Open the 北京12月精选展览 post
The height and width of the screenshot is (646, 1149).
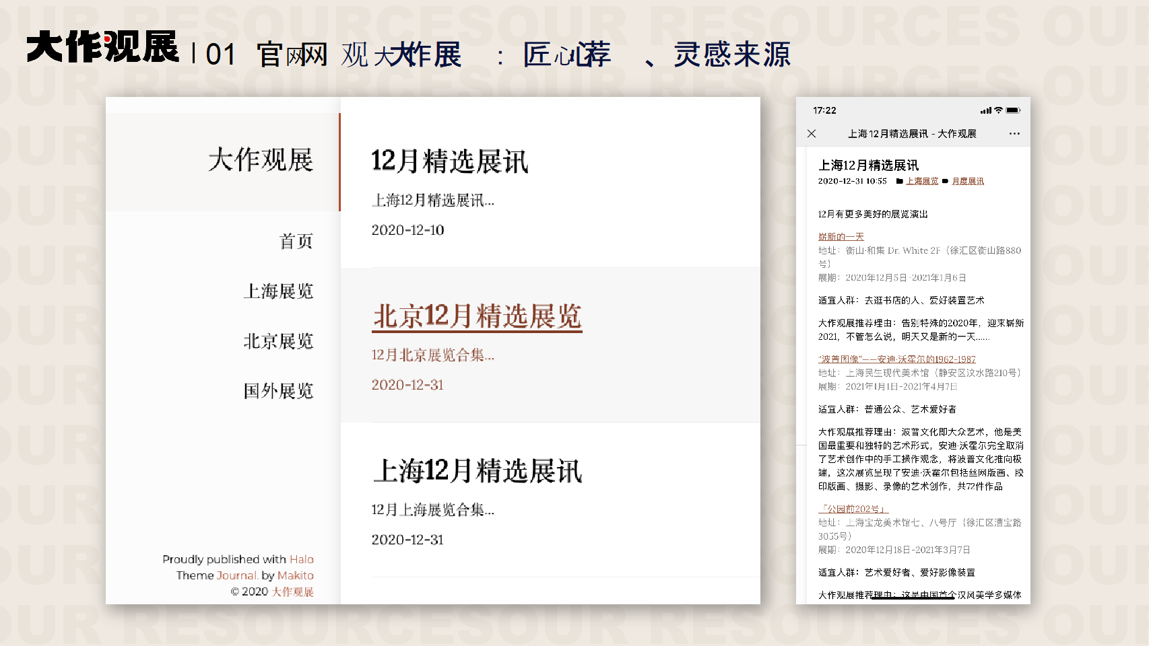(x=477, y=316)
